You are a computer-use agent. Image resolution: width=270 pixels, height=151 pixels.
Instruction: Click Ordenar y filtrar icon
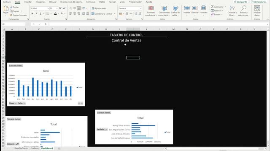click(x=232, y=8)
